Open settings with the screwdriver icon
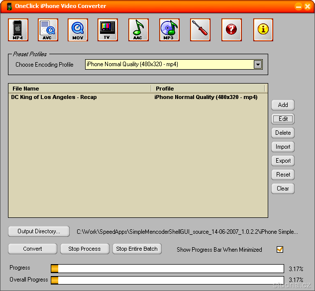 [200, 30]
